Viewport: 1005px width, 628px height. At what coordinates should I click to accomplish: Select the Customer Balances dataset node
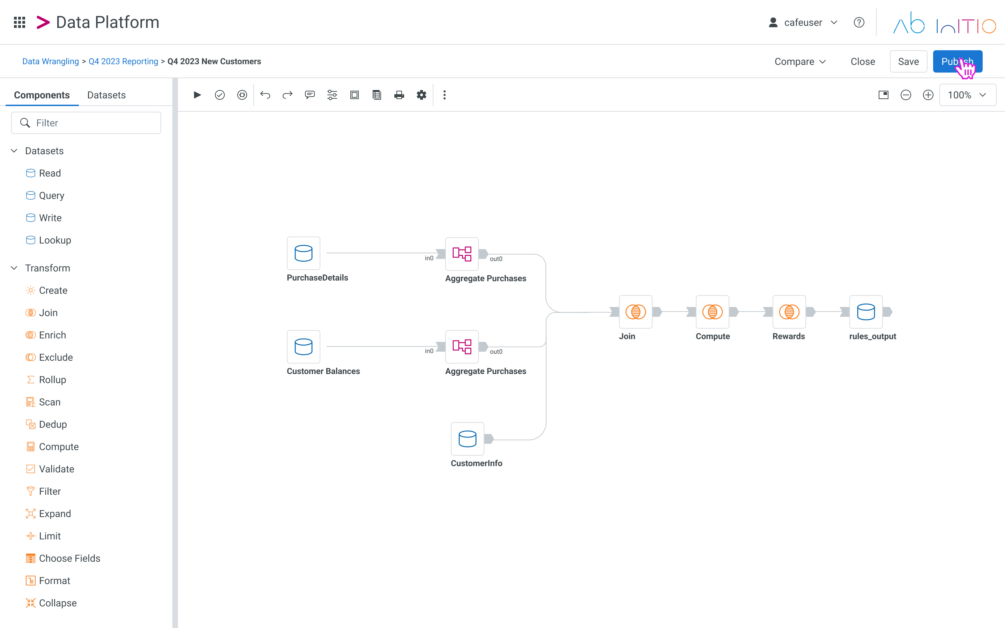point(304,347)
